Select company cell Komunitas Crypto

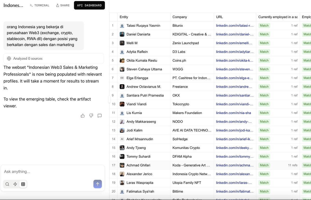192,148
